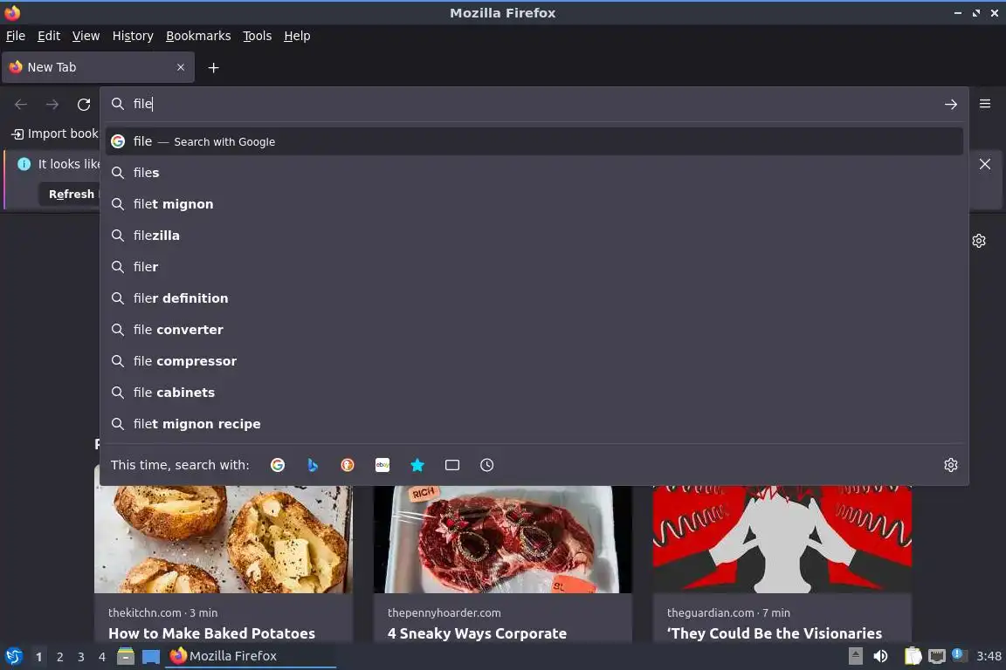Pick the eBay one-off search icon
Screen dimensions: 1006x670
click(382, 465)
